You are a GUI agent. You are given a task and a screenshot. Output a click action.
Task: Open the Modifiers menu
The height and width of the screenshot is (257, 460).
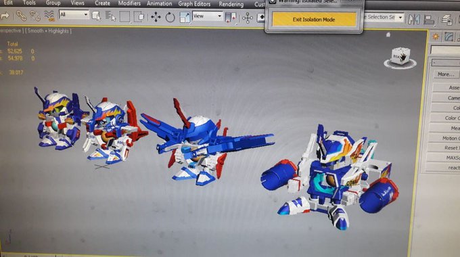click(129, 3)
